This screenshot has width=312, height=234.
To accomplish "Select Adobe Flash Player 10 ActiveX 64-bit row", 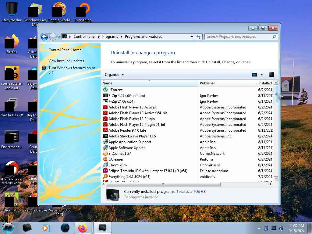I will click(x=187, y=113).
